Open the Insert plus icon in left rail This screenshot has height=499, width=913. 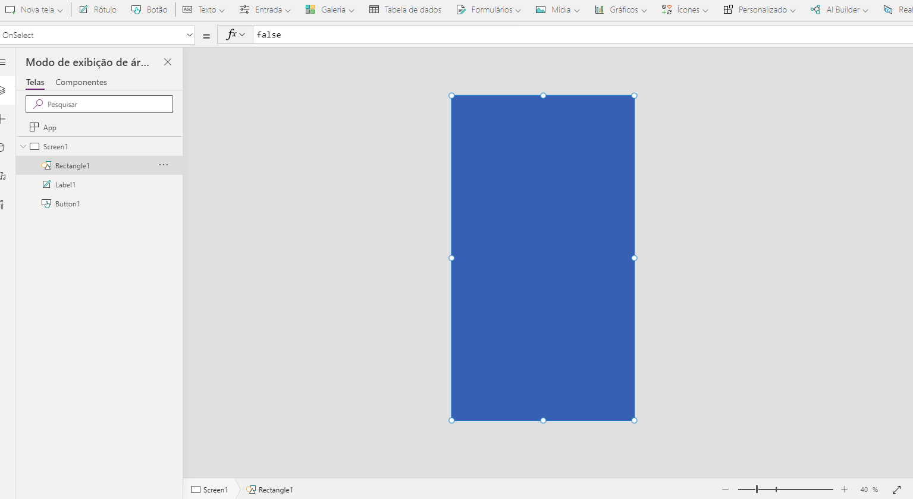3,119
